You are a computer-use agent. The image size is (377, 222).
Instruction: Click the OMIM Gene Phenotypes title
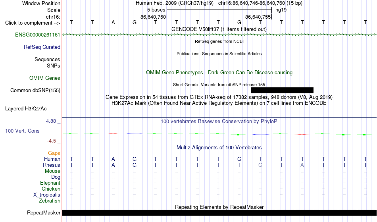coord(219,73)
